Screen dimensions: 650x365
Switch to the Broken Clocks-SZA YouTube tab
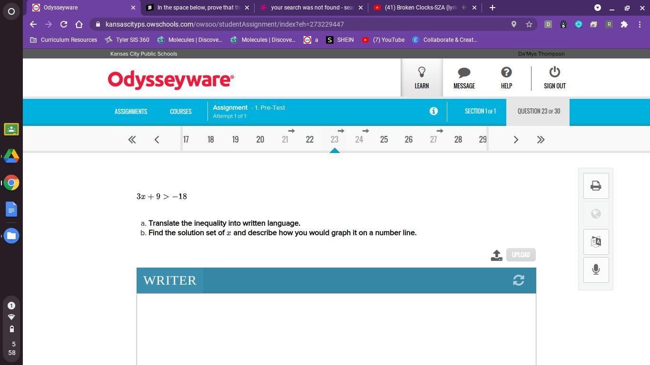425,8
